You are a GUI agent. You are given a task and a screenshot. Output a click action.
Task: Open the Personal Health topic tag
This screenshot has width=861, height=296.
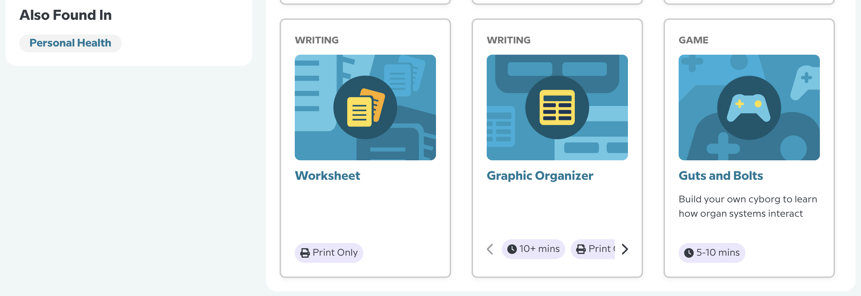(x=70, y=43)
